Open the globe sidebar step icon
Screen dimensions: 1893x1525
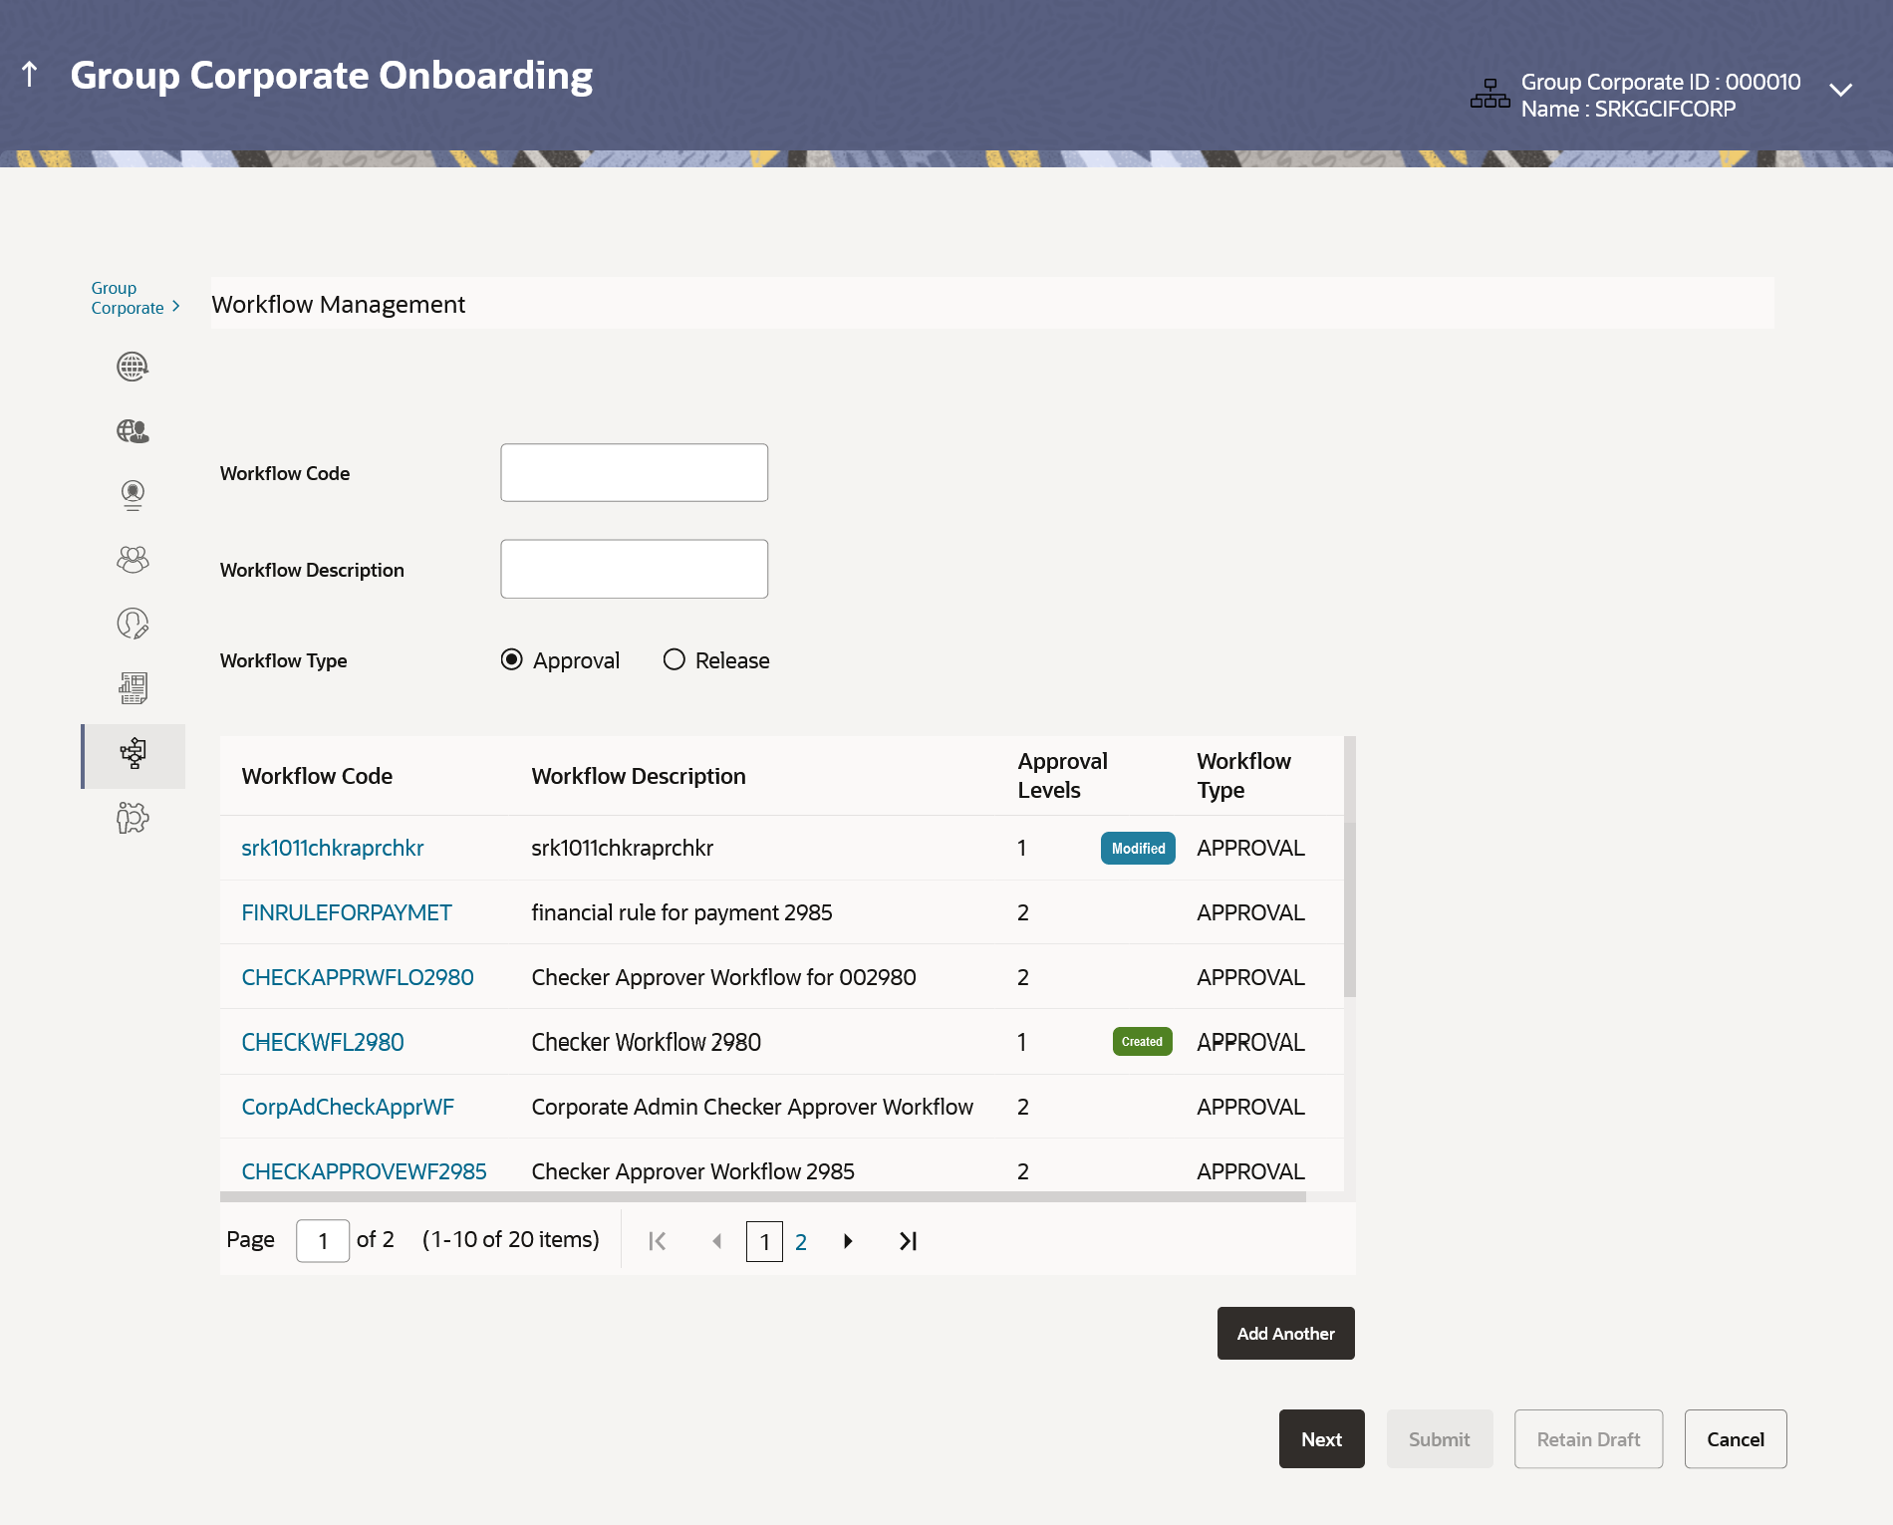133,367
